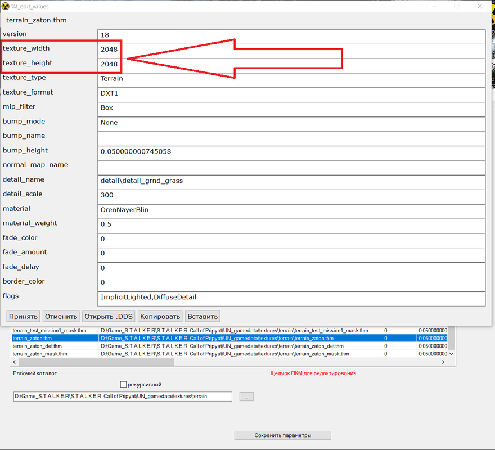Click the radiation app icon in title bar
This screenshot has height=450, width=495.
point(6,6)
